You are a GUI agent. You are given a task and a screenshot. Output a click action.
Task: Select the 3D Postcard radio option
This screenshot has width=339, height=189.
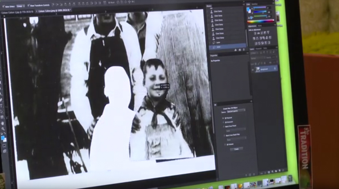click(x=223, y=118)
